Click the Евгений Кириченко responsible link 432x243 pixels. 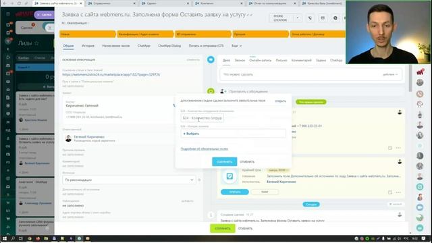coord(89,136)
